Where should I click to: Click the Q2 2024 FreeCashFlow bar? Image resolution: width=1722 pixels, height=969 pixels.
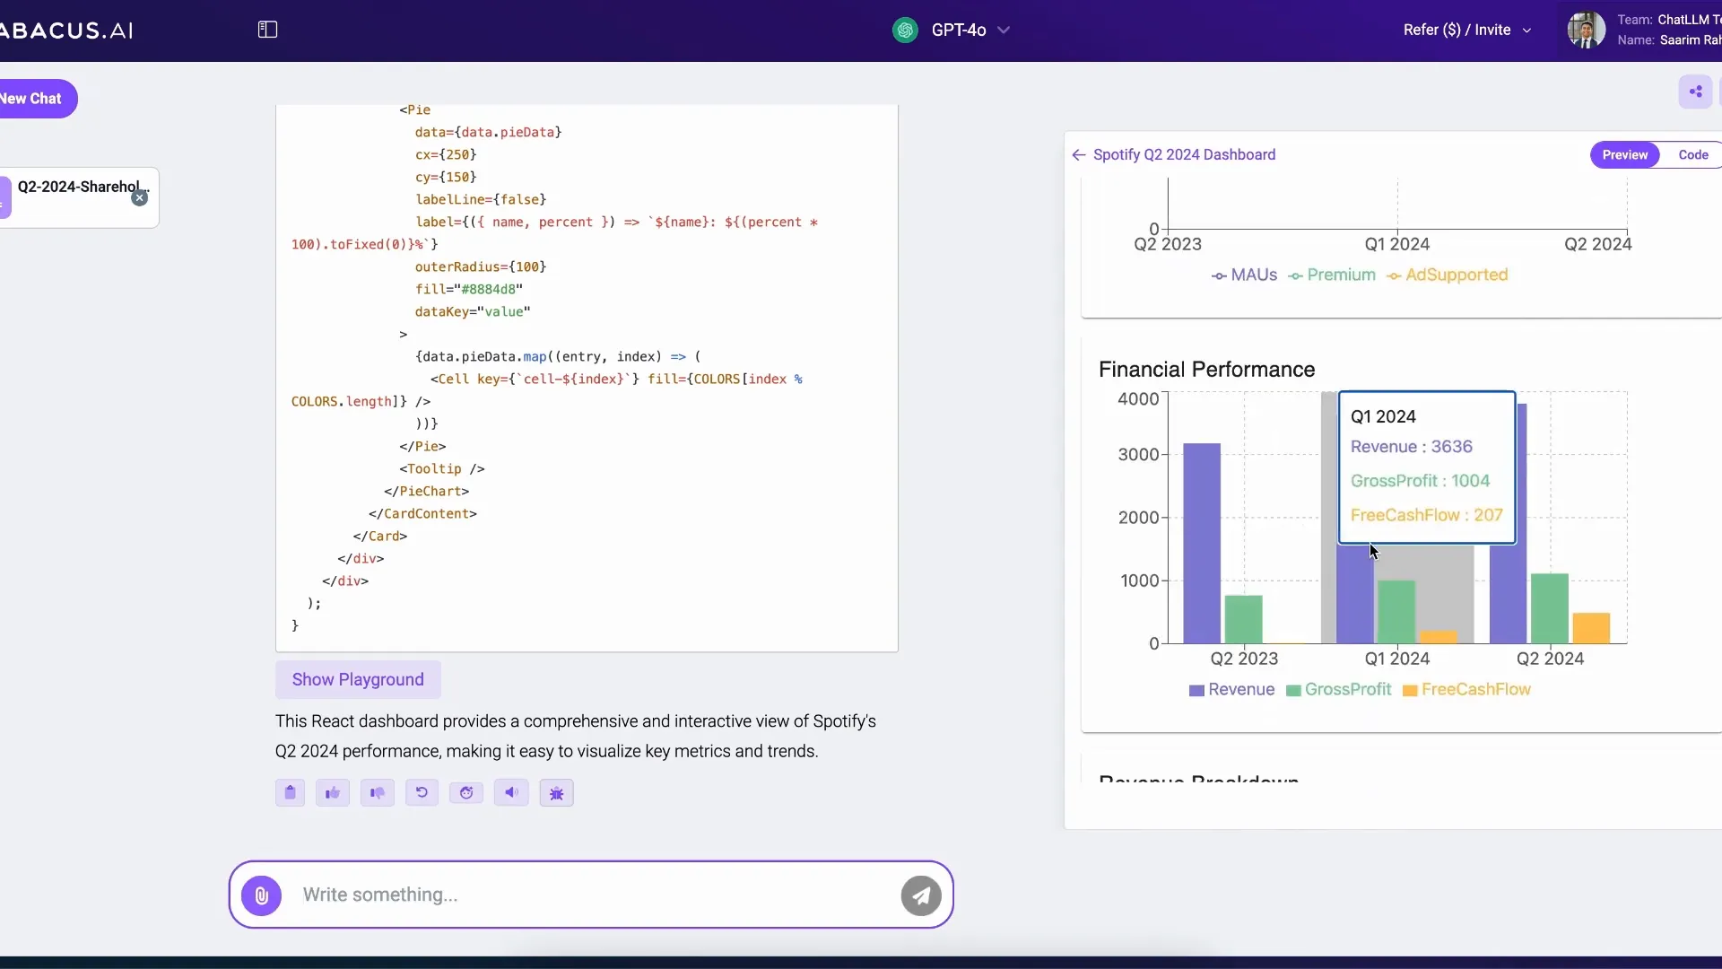coord(1591,628)
